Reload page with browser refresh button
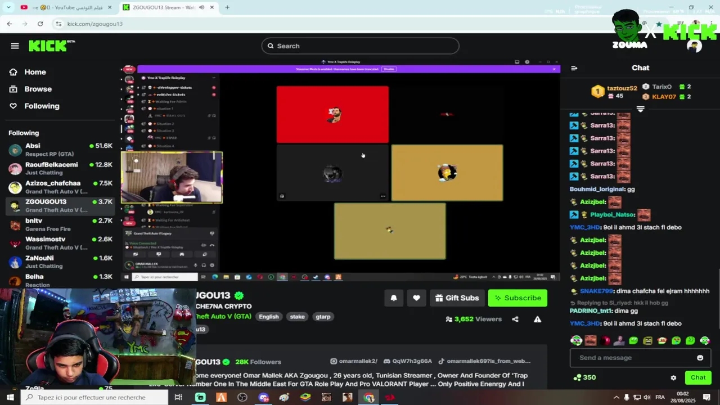Image resolution: width=720 pixels, height=405 pixels. [x=40, y=24]
